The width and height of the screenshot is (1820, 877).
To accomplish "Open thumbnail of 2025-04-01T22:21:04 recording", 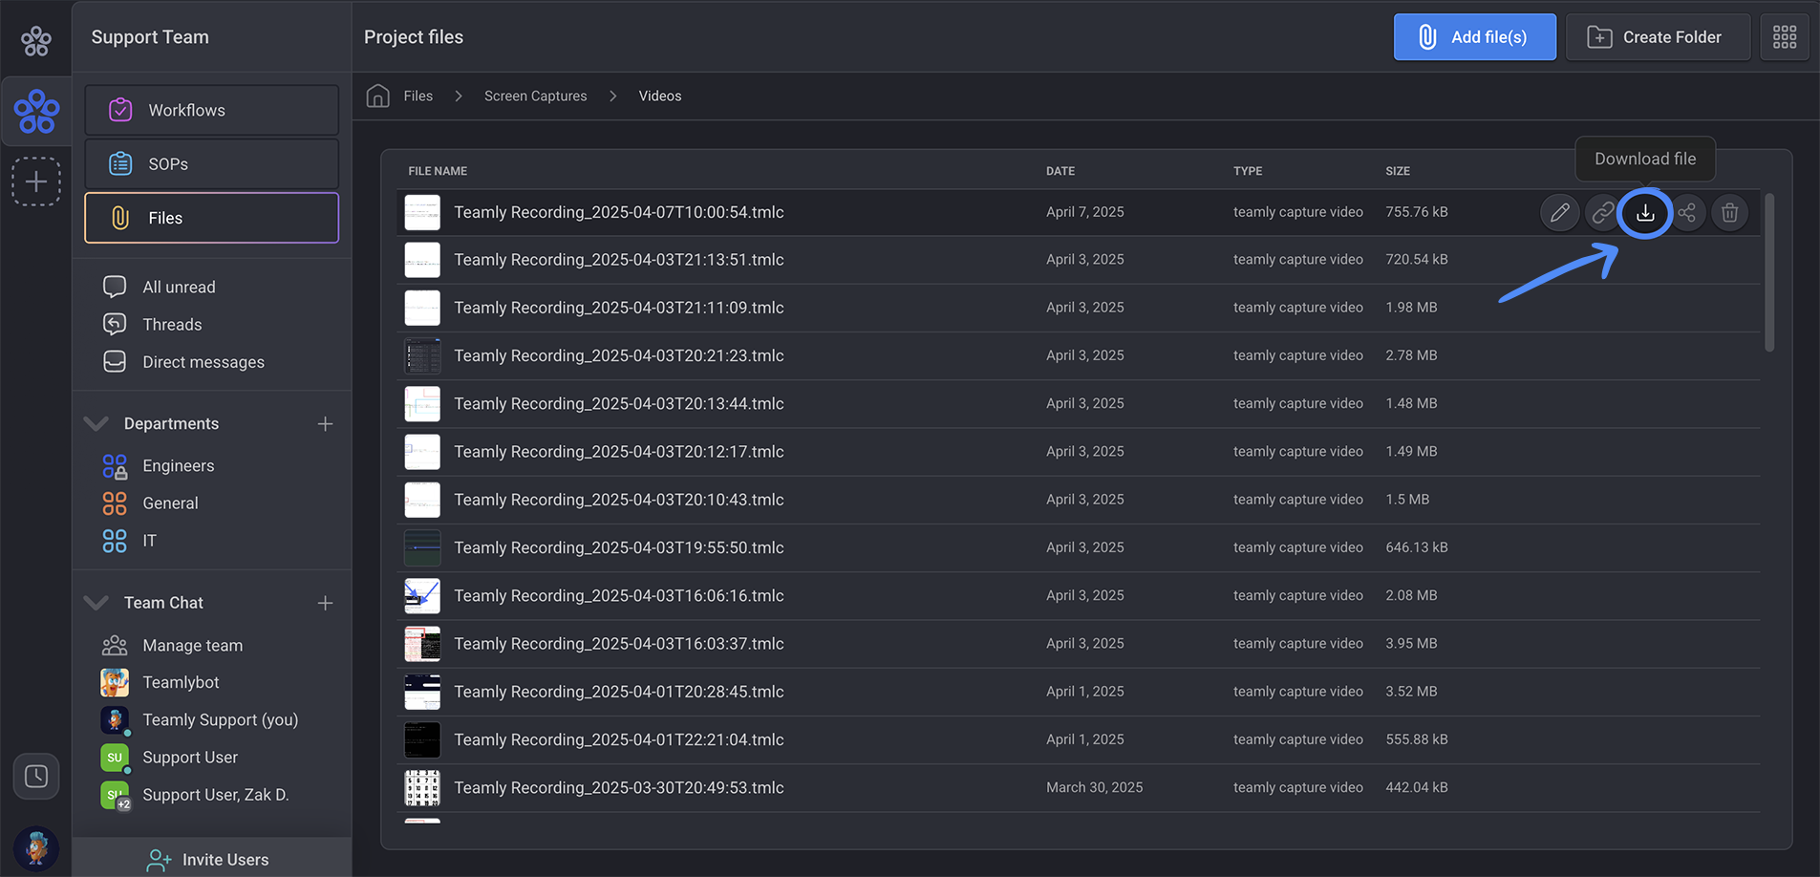I will coord(422,739).
